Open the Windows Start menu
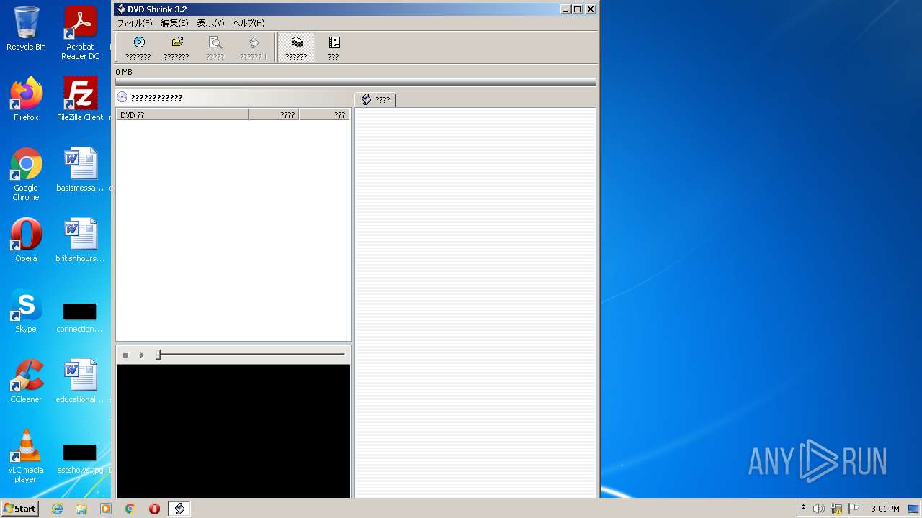922x518 pixels. [19, 509]
